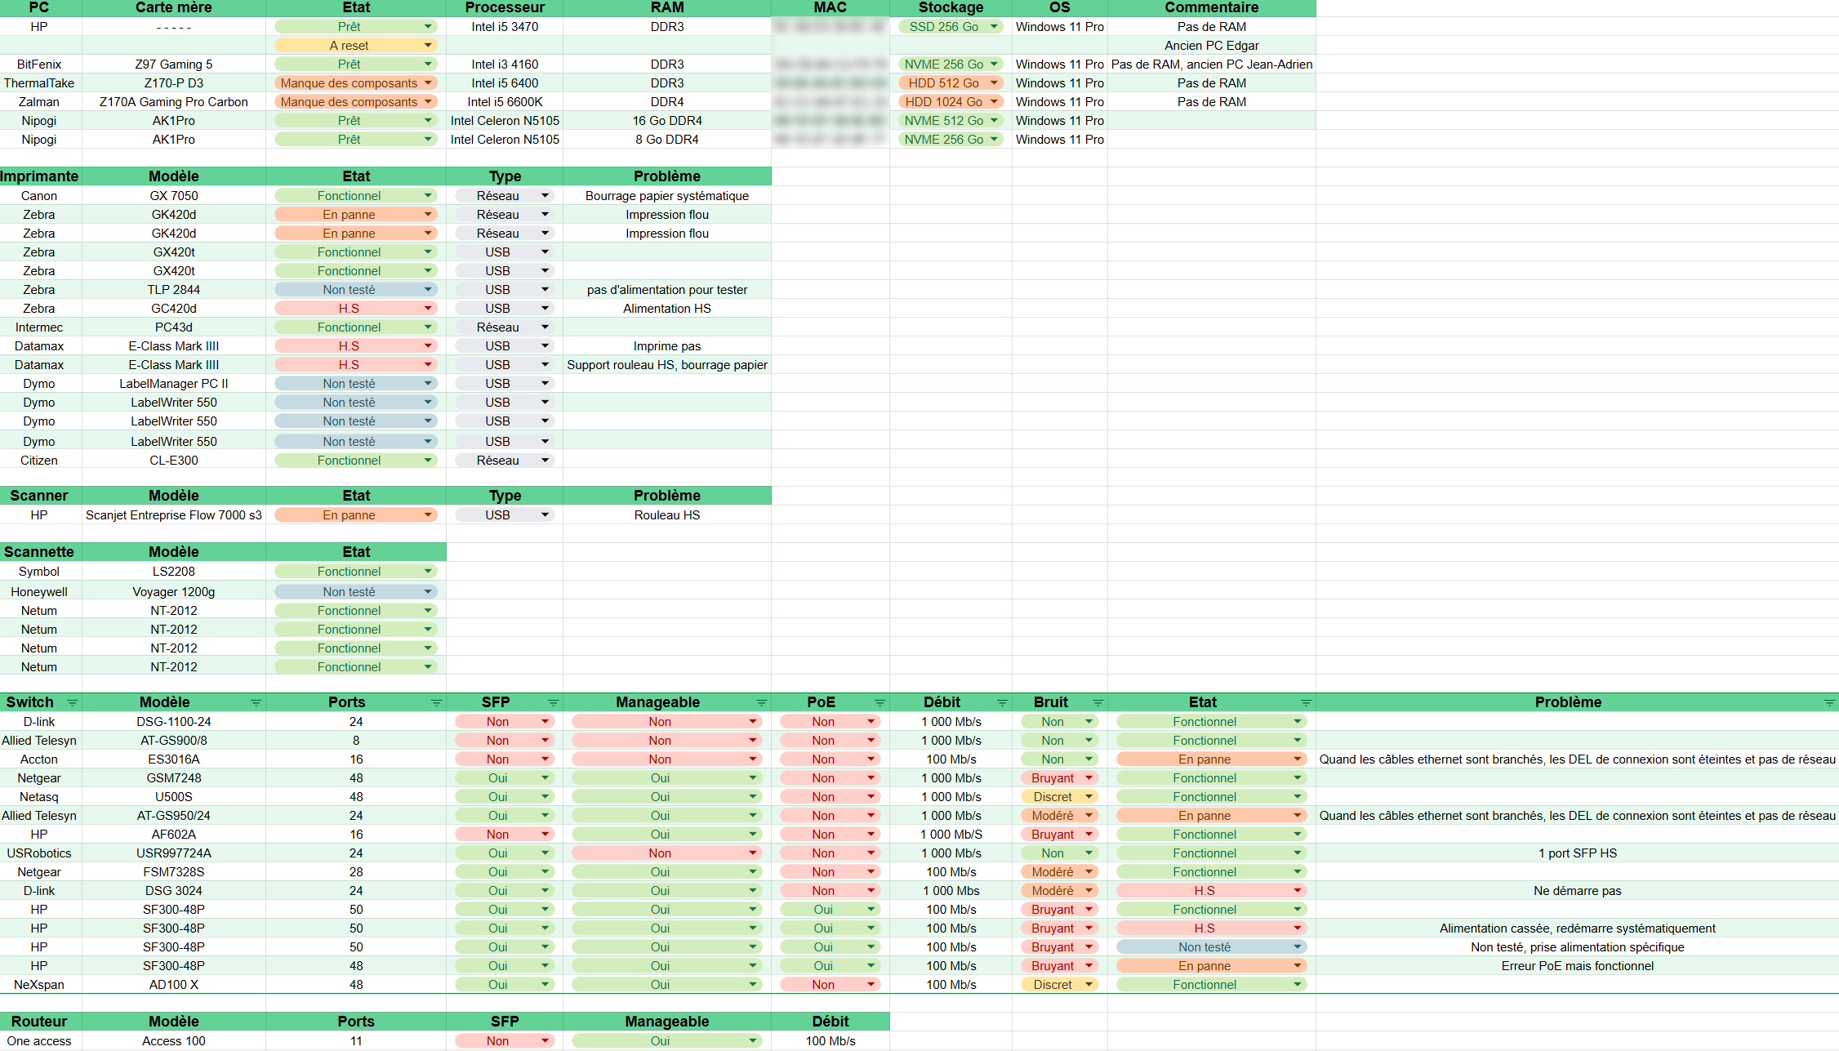Viewport: 1839px width, 1051px height.
Task: Open Modèle filter icon in Switch table
Action: click(x=256, y=703)
